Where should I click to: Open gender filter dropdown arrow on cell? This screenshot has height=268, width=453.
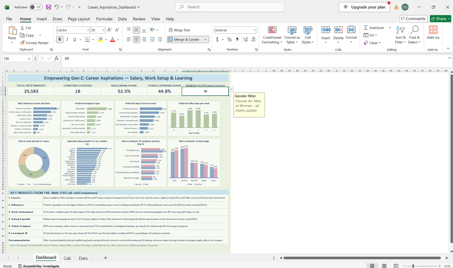click(x=231, y=89)
